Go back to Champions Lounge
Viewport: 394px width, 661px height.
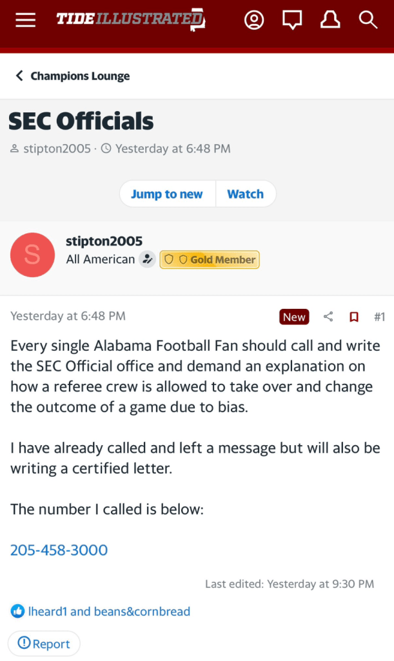pos(72,76)
